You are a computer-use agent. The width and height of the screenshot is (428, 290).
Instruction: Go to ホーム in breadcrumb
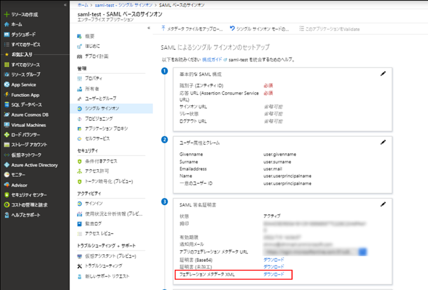(83, 5)
